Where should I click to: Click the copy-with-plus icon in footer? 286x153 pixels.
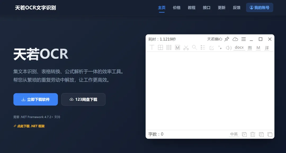click(x=244, y=135)
